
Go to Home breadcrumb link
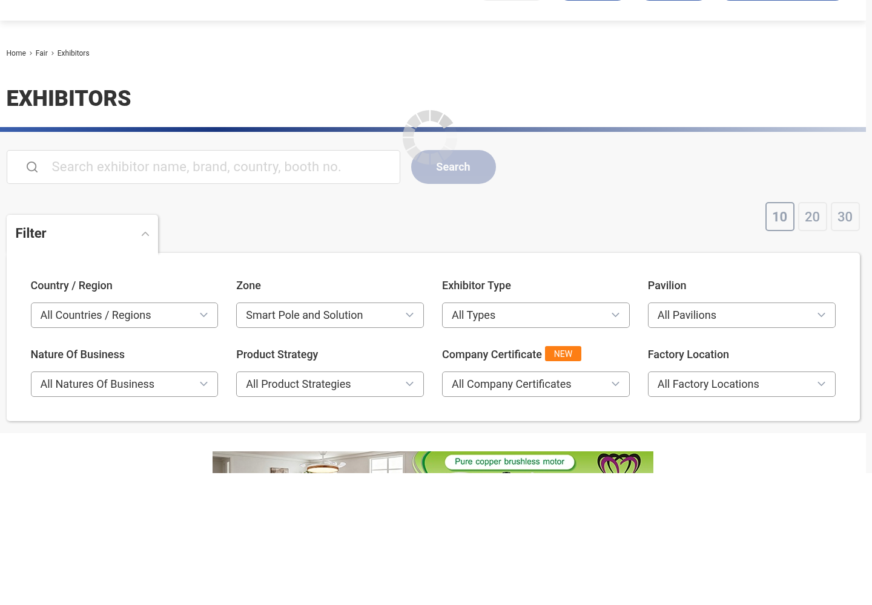16,53
